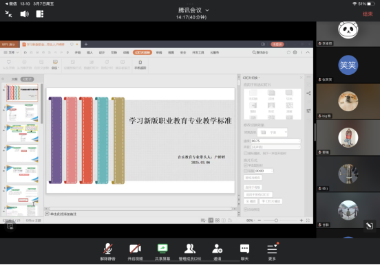Click the 速度 00.75 stepper field
This screenshot has width=380, height=265.
point(276,141)
